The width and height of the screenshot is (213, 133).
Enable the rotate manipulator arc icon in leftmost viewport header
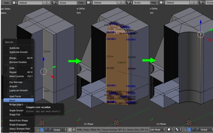[46, 130]
